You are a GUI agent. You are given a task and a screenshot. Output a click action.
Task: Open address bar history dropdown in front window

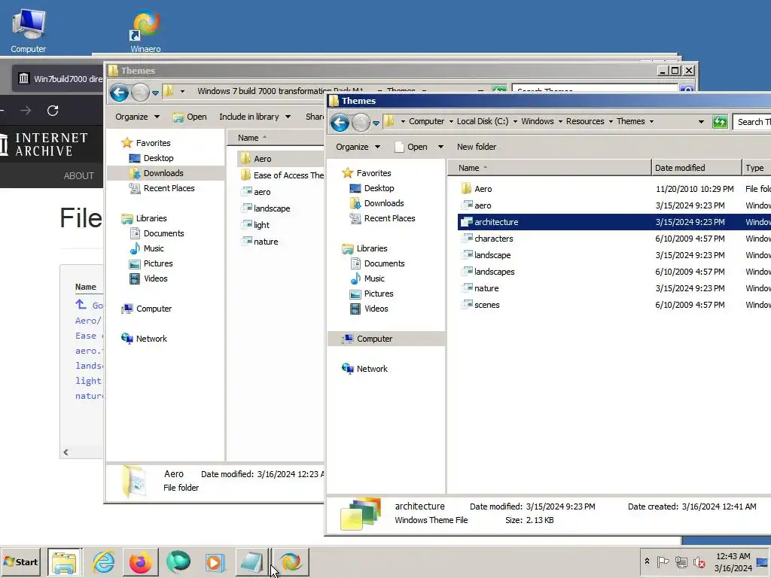[x=701, y=121]
